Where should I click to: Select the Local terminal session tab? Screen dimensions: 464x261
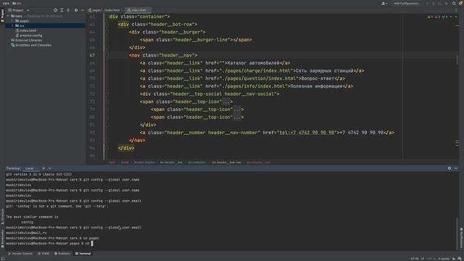pyautogui.click(x=29, y=168)
